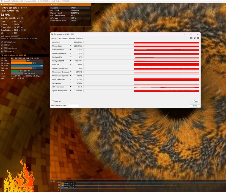The width and height of the screenshot is (226, 192).
Task: Open the CPU Temperature sensor dropdown
Action: tap(71, 87)
